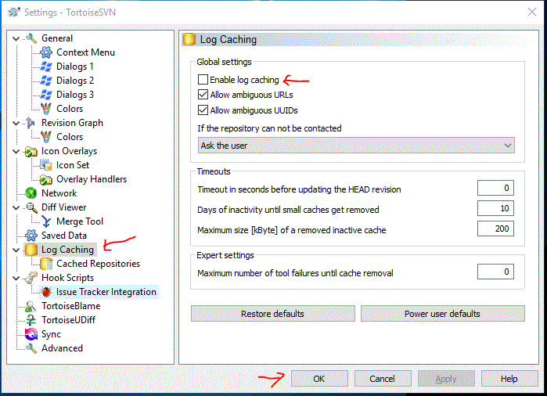Click the Revision Graph icon
547x396 pixels.
coord(31,123)
